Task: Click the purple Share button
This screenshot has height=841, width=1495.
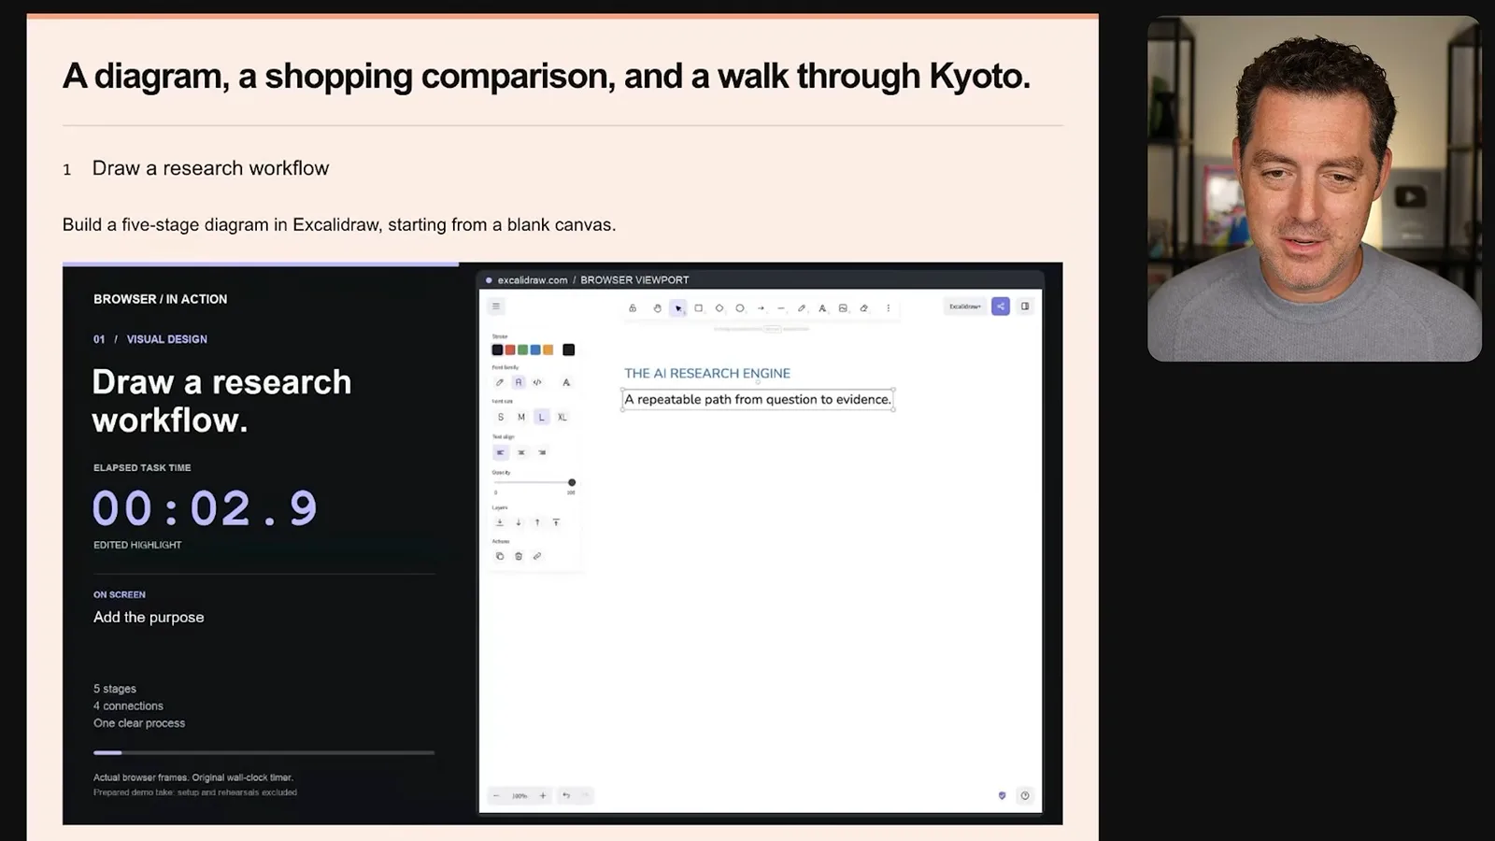Action: coord(1001,306)
